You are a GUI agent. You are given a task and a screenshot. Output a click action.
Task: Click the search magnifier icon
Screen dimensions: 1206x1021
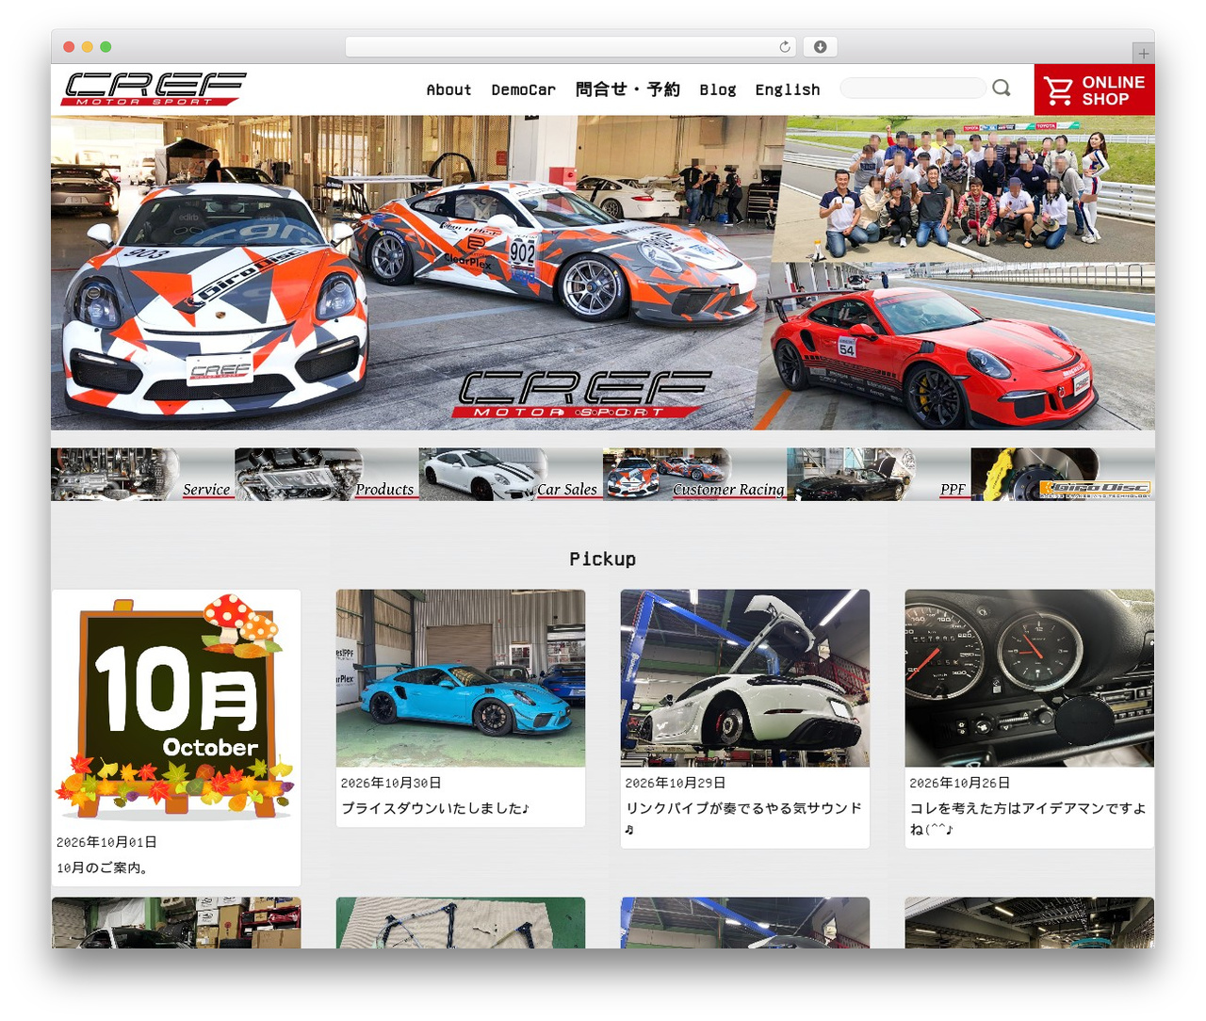pos(1001,88)
